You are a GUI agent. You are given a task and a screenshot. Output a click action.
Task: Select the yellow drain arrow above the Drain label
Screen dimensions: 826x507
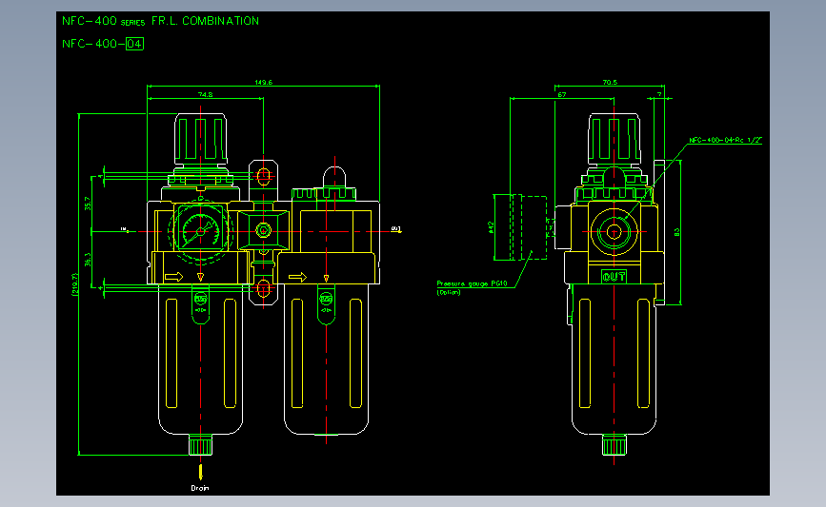(x=200, y=471)
